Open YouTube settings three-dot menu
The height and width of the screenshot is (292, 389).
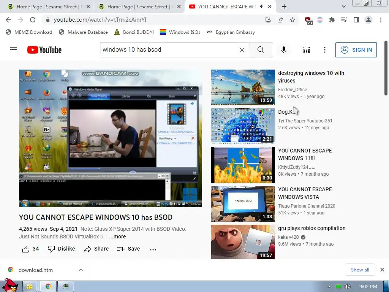tap(324, 50)
